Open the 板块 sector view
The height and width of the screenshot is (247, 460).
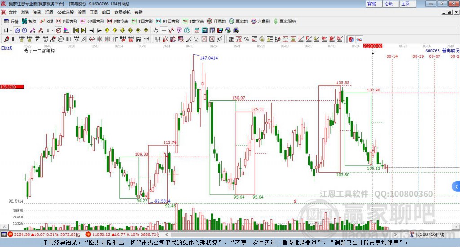tap(29, 22)
